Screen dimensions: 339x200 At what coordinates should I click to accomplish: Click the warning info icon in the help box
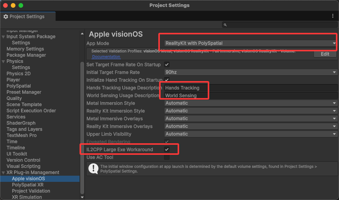click(93, 168)
